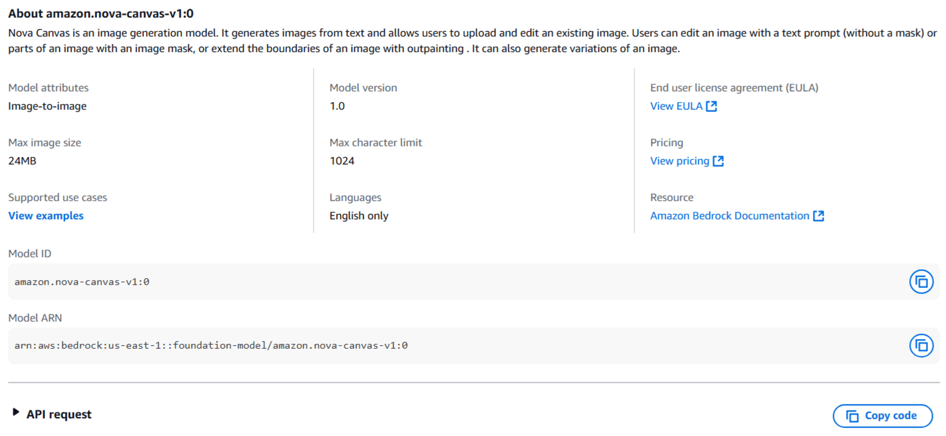Click the Copy code button

coord(883,416)
